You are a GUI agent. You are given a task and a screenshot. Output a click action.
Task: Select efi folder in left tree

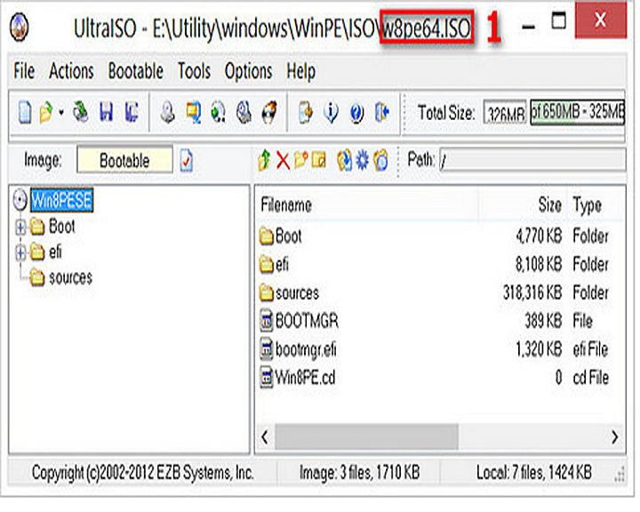pos(55,252)
